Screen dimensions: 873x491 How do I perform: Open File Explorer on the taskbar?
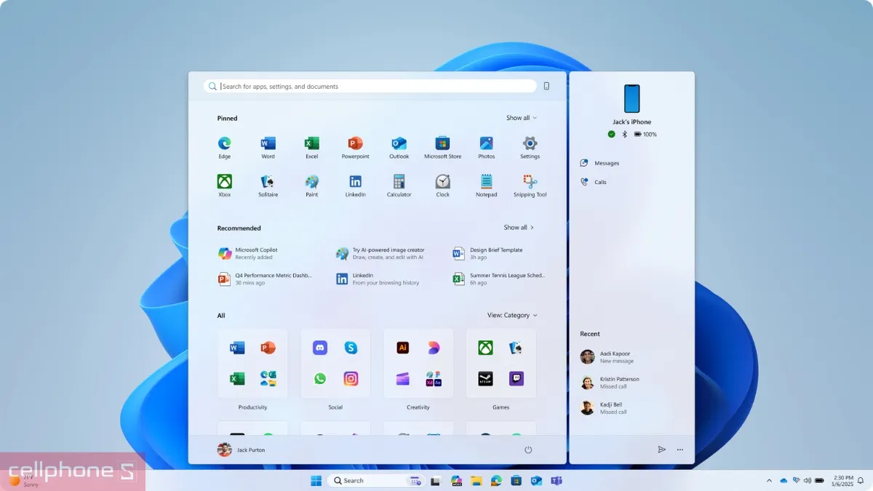476,480
